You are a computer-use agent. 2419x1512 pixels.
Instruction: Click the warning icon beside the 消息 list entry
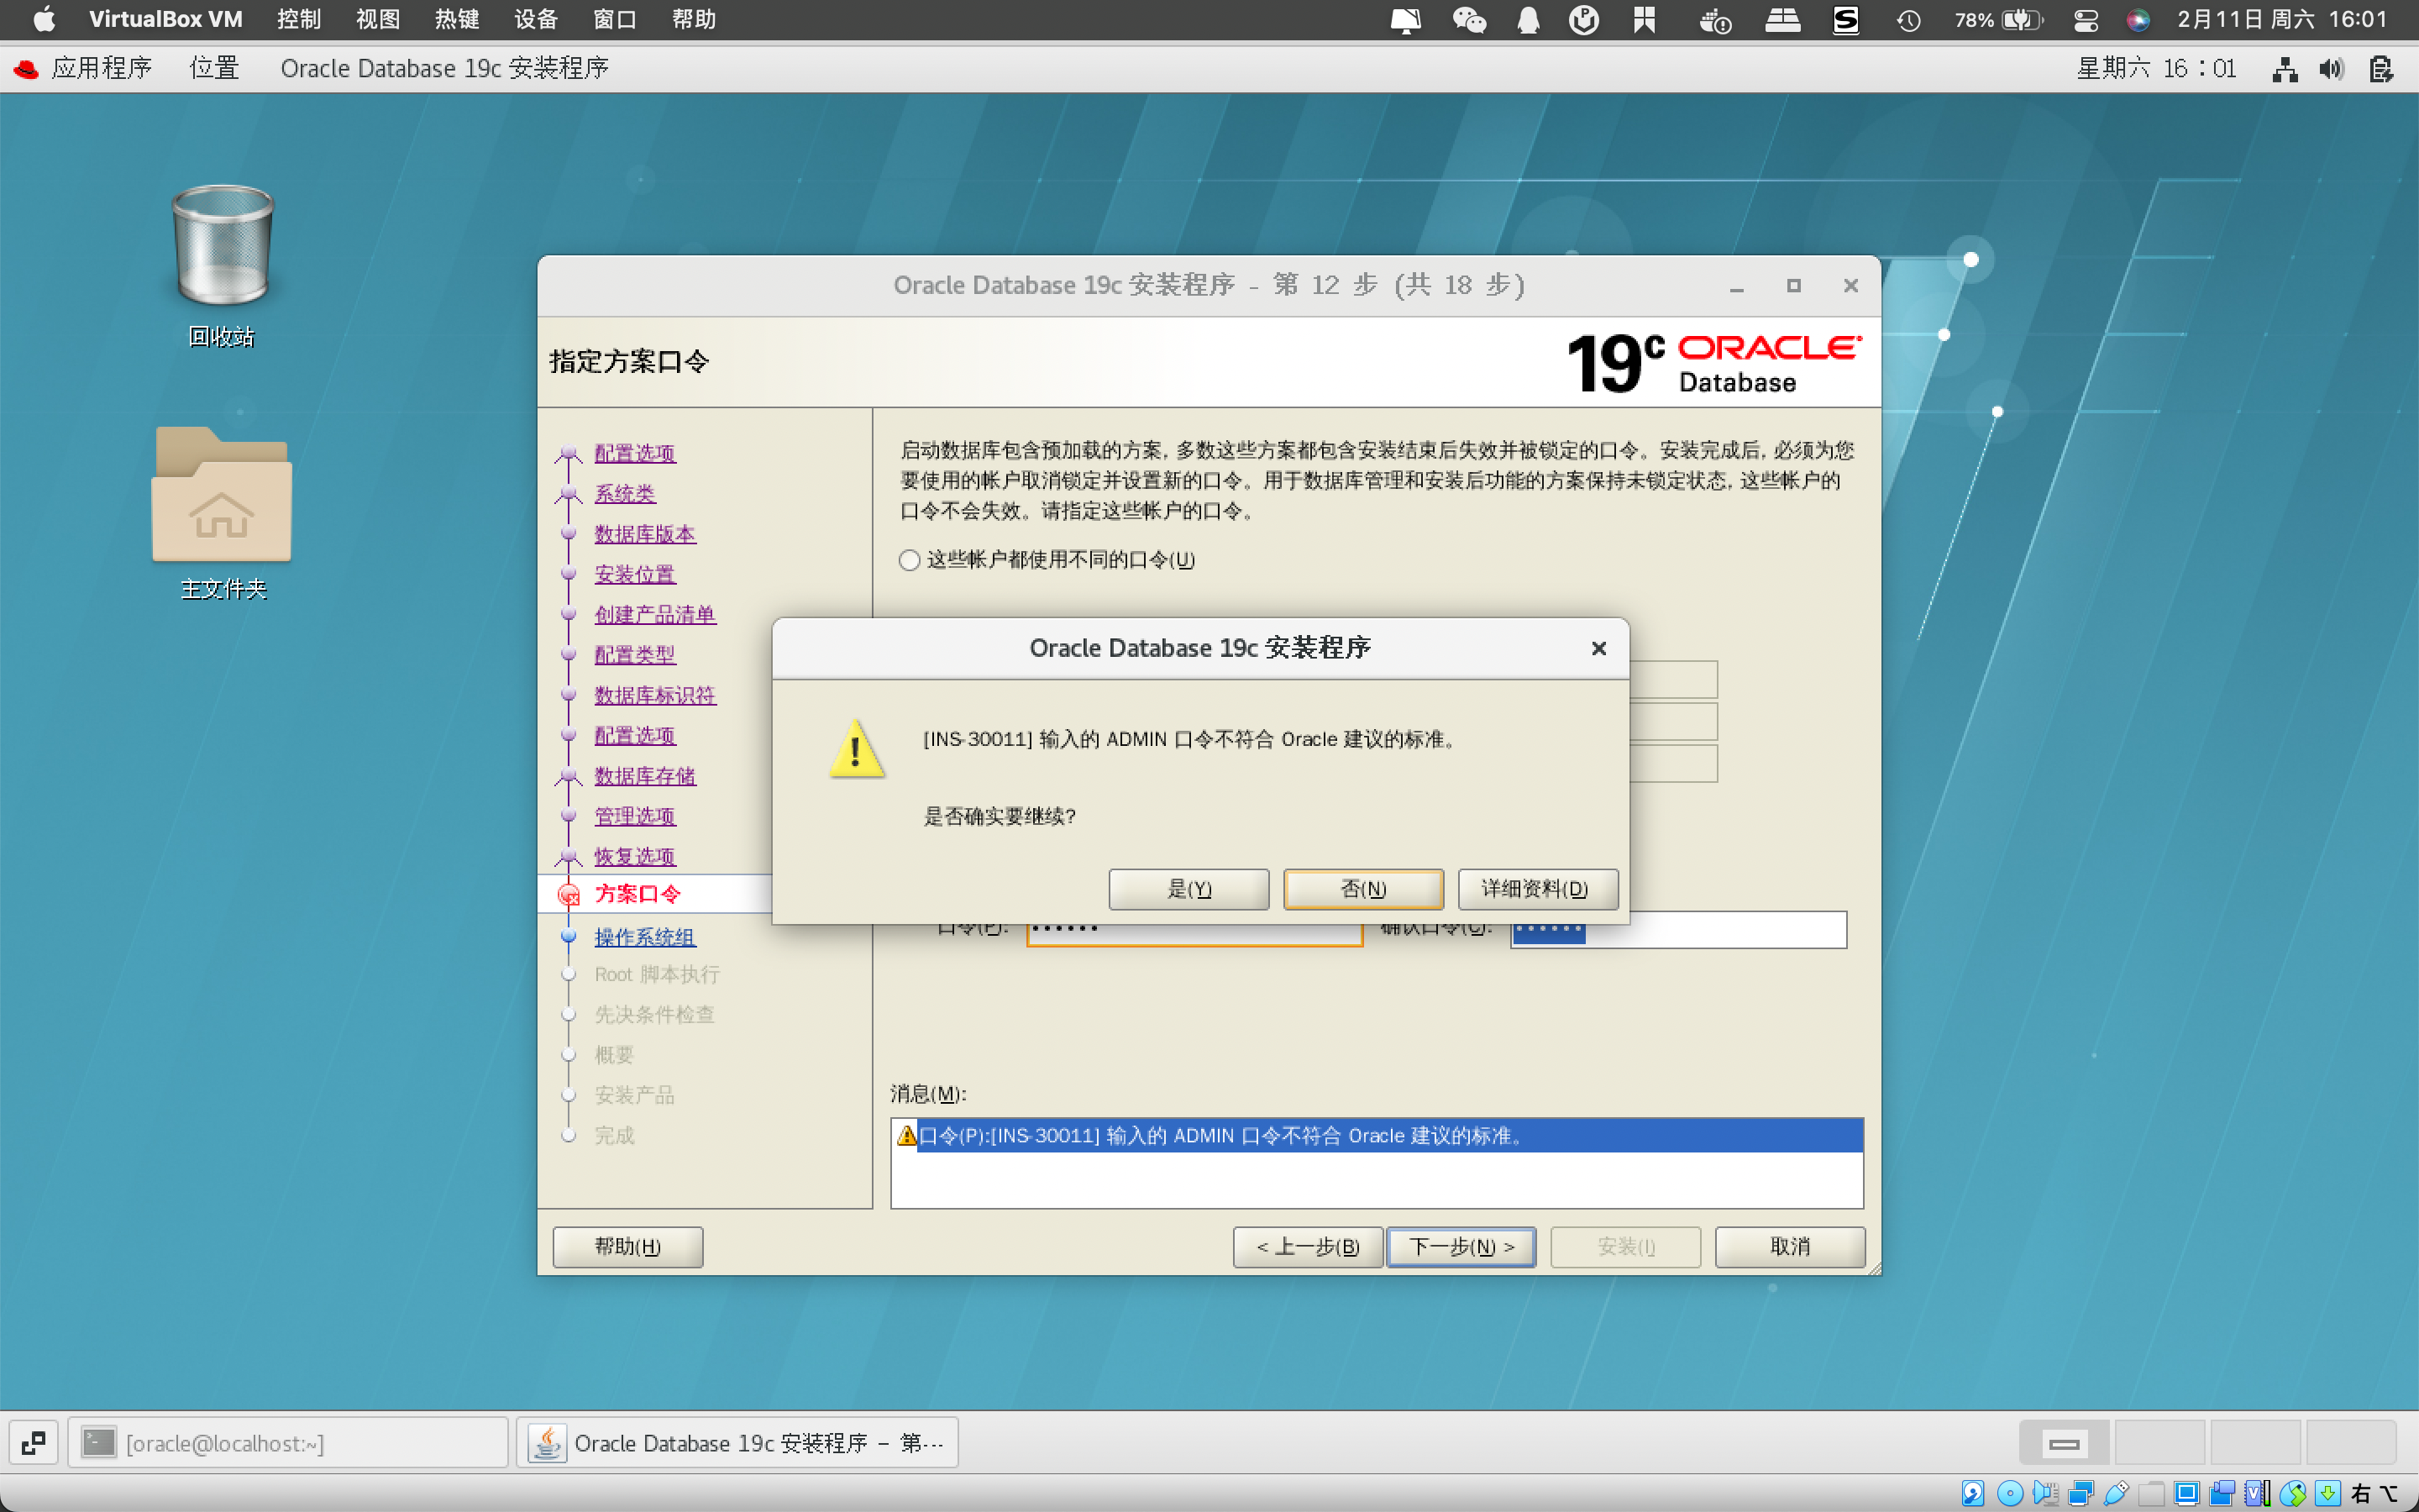(905, 1135)
